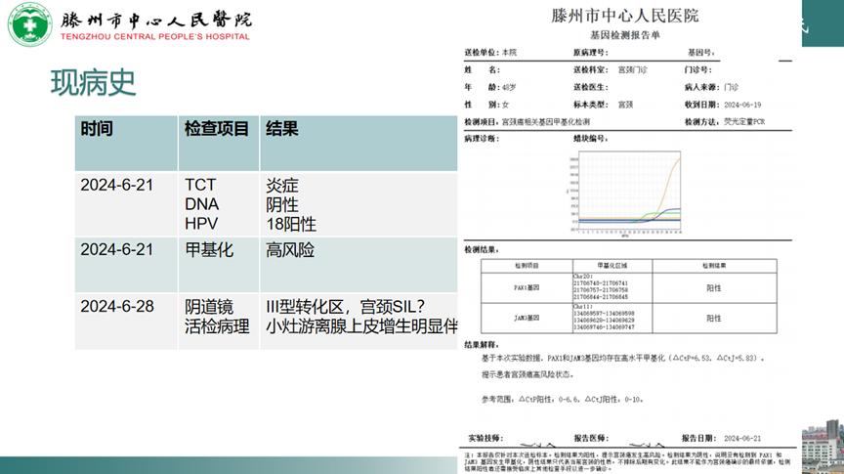Select the '参考范围' reference range line

(562, 400)
